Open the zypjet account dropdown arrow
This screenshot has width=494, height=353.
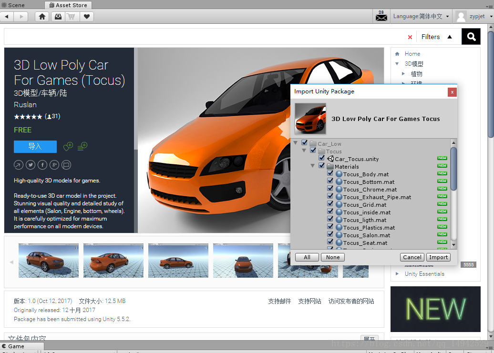click(491, 16)
